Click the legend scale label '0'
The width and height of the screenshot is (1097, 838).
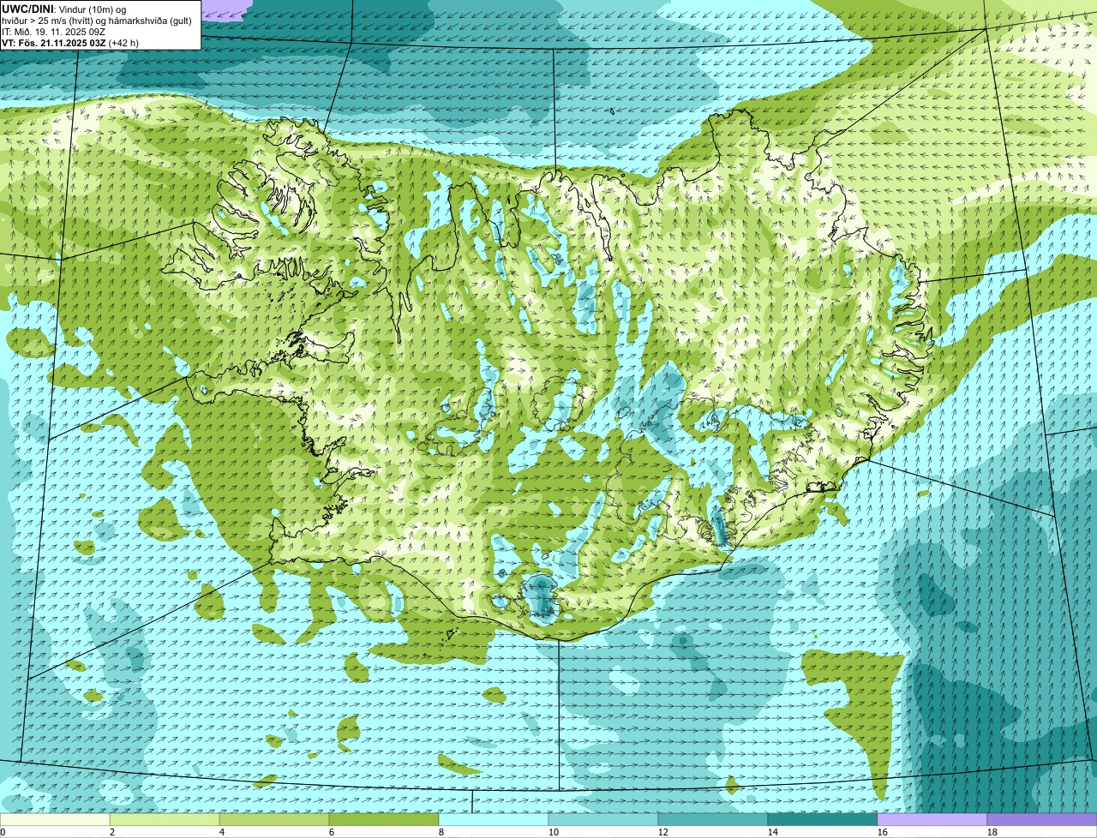[x=3, y=832]
